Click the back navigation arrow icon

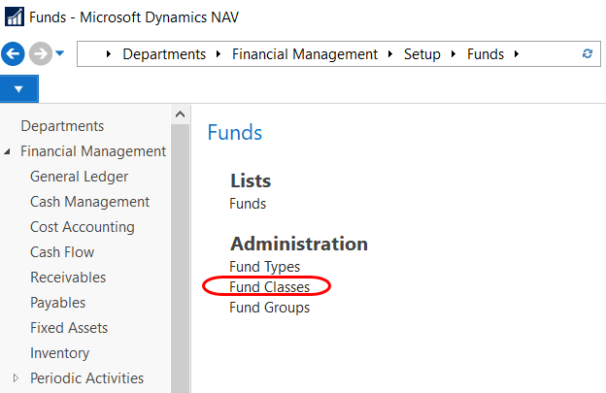[15, 53]
